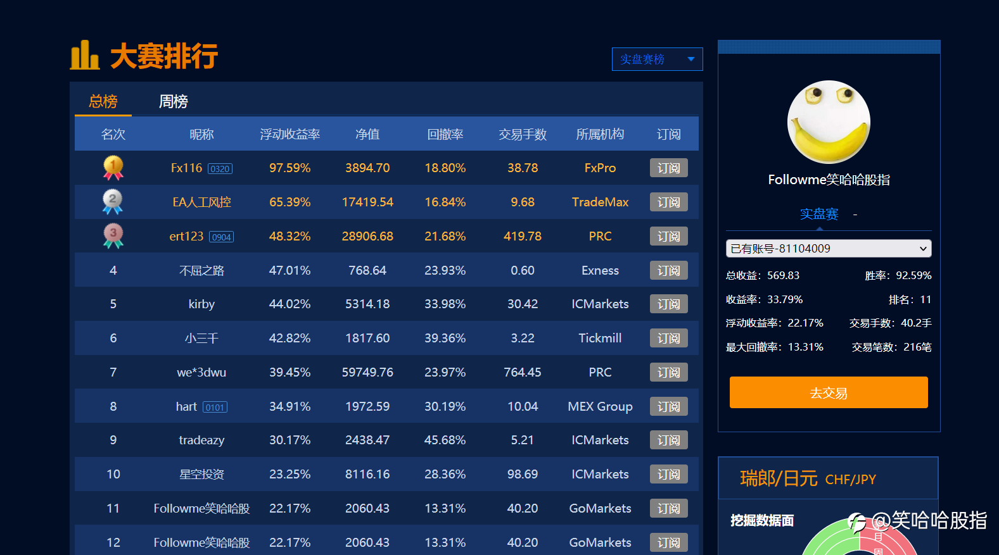
Task: Click the 0101 badge next to hart
Action: (x=215, y=408)
